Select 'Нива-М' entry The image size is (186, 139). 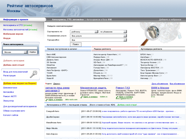tap(50, 78)
